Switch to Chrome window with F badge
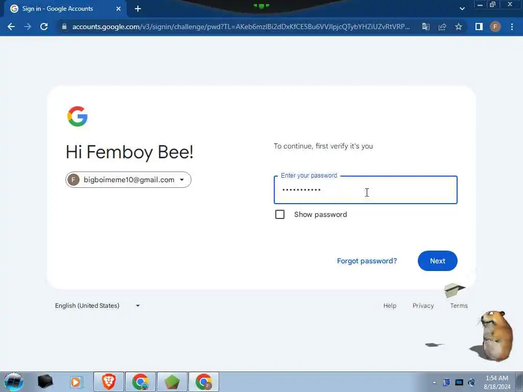 (204, 382)
